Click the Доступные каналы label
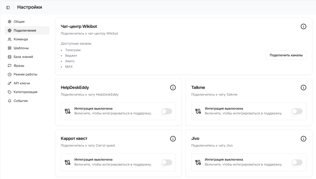Image resolution: width=316 pixels, height=179 pixels. tap(76, 44)
